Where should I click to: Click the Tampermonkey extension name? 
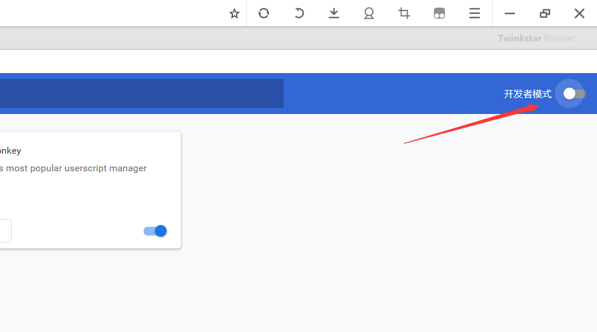point(10,151)
